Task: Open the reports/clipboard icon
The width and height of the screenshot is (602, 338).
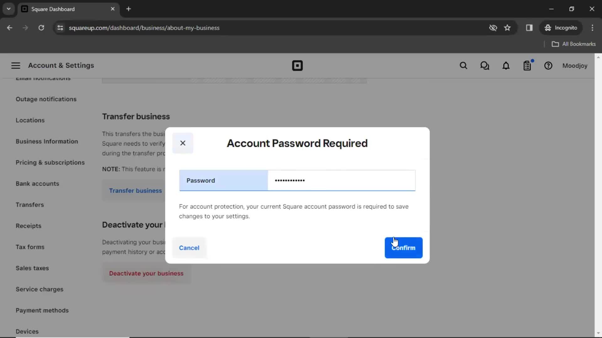Action: tap(528, 66)
